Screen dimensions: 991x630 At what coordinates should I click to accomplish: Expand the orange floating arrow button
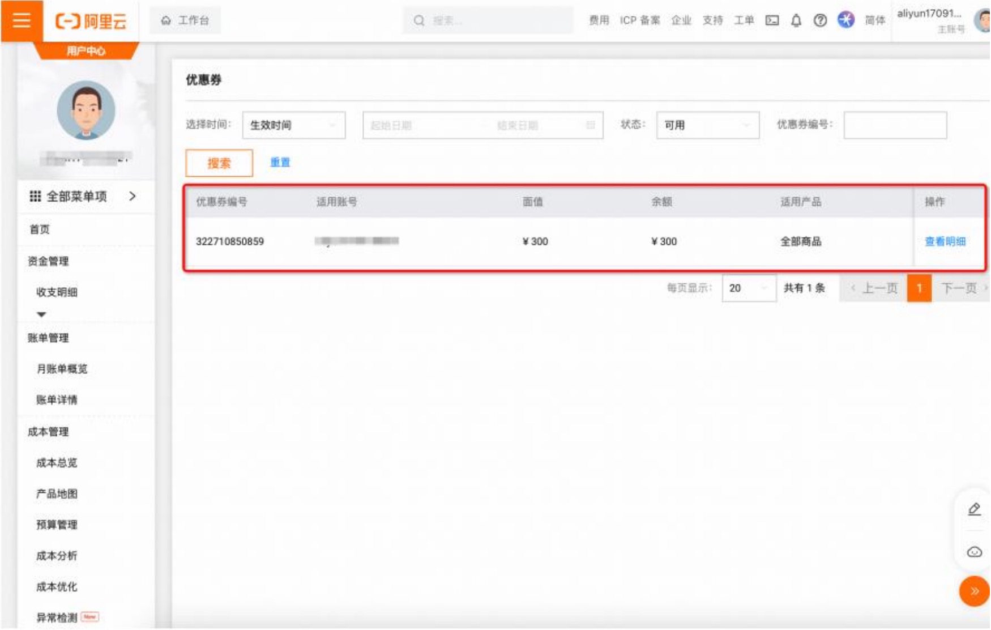pos(974,591)
